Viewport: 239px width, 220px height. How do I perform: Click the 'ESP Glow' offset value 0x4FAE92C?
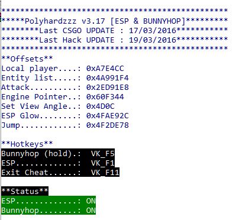pyautogui.click(x=108, y=116)
